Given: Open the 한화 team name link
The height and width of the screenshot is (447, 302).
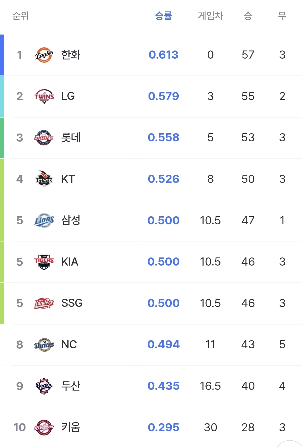Looking at the screenshot, I should coord(71,55).
